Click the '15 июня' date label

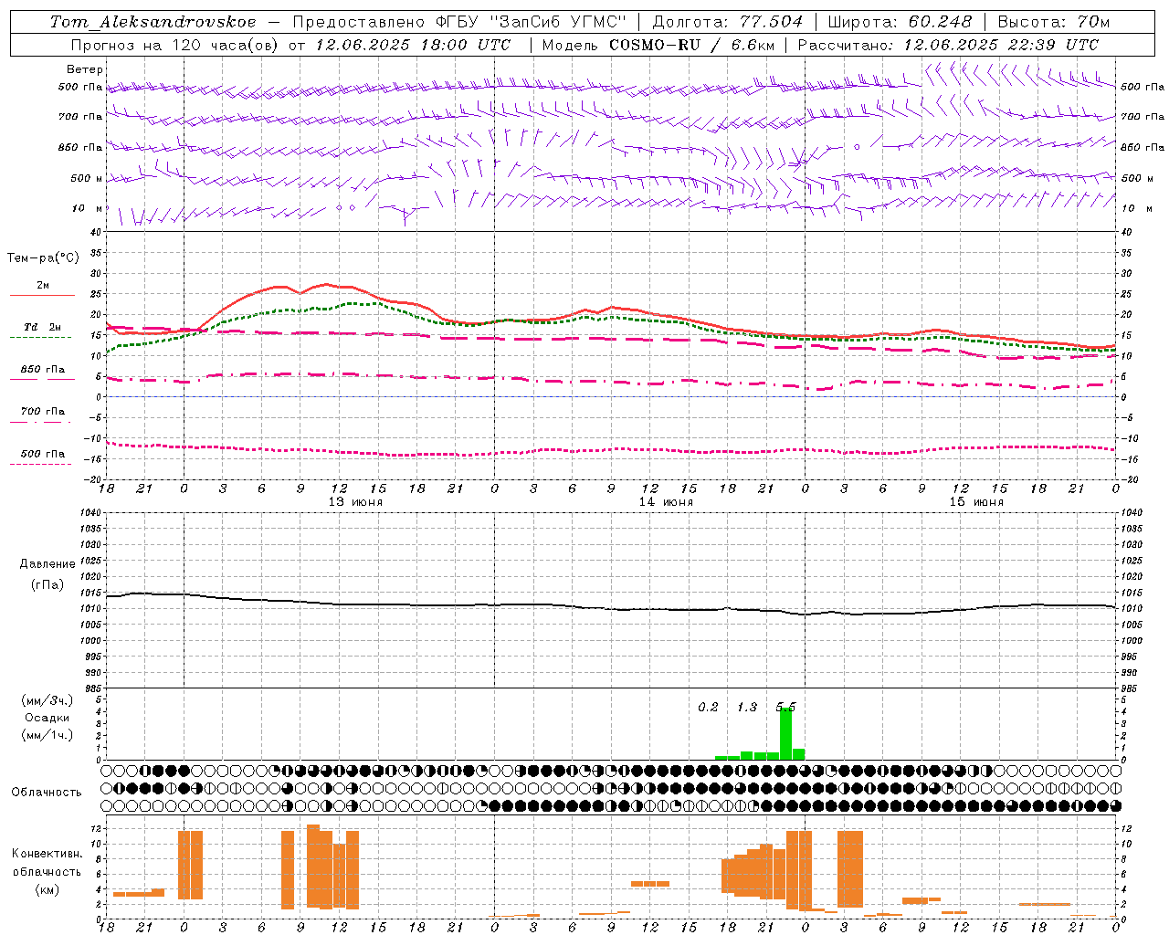pyautogui.click(x=976, y=502)
